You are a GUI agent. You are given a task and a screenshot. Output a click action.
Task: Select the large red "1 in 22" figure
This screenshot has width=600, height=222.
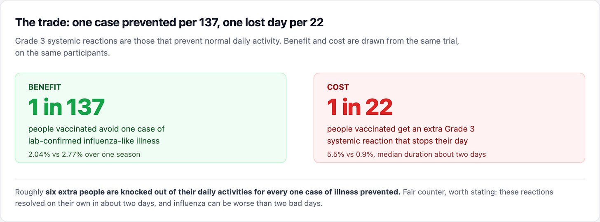360,107
